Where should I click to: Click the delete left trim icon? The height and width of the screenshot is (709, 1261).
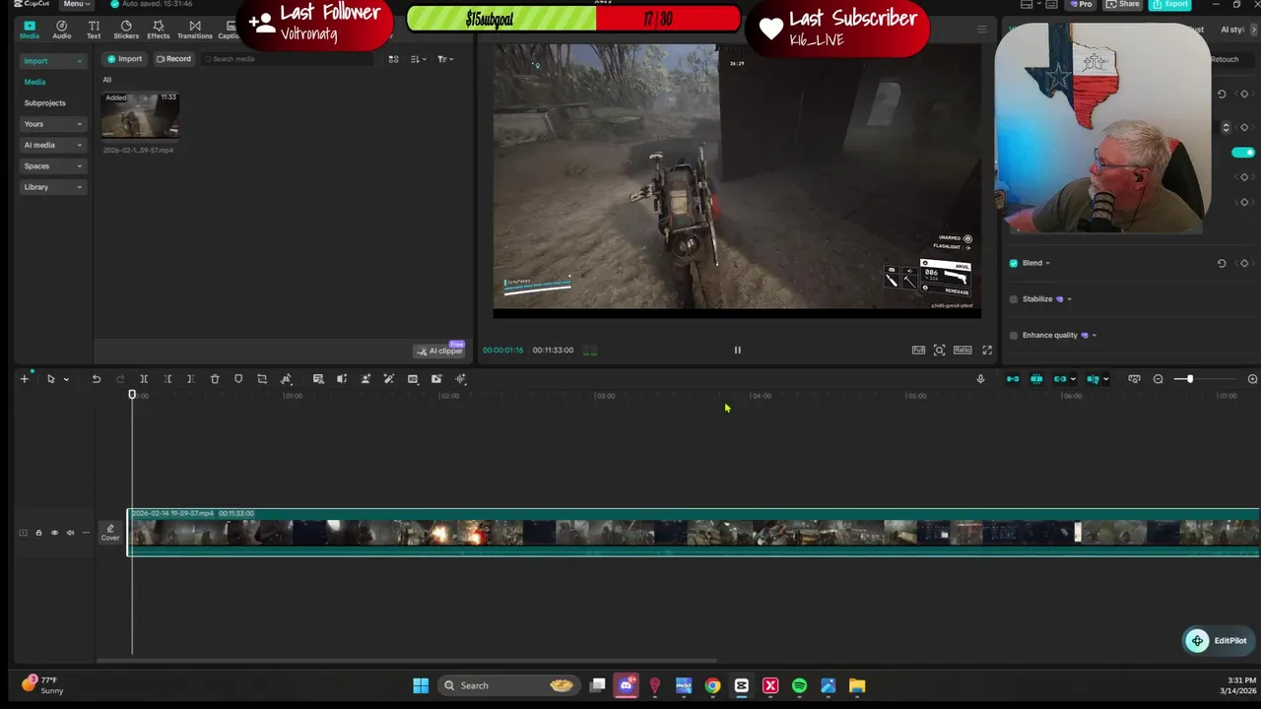[x=167, y=379]
